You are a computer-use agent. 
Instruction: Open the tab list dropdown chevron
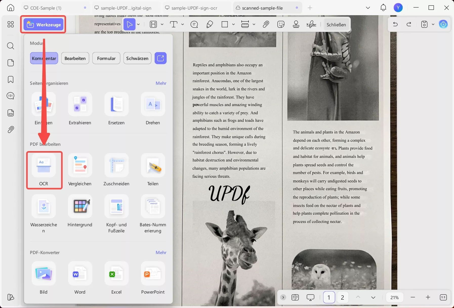click(368, 8)
